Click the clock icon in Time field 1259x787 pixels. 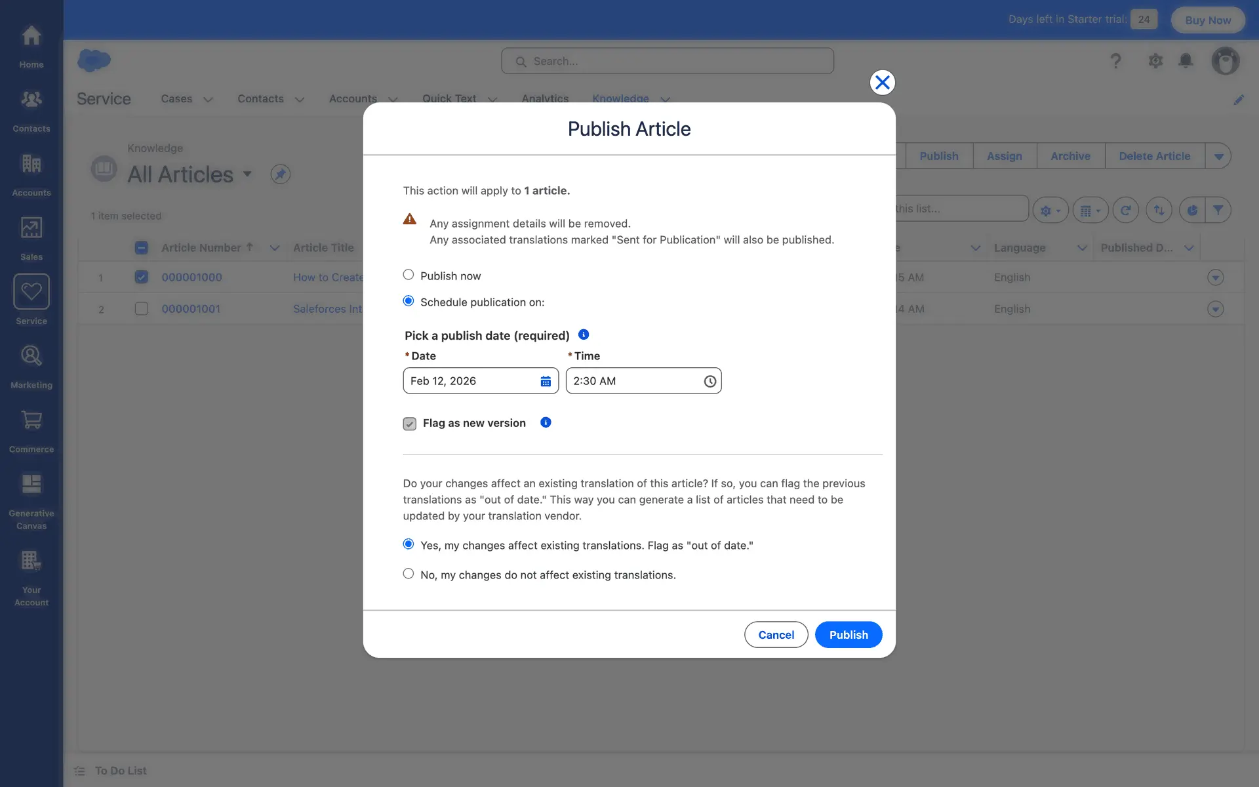tap(709, 381)
